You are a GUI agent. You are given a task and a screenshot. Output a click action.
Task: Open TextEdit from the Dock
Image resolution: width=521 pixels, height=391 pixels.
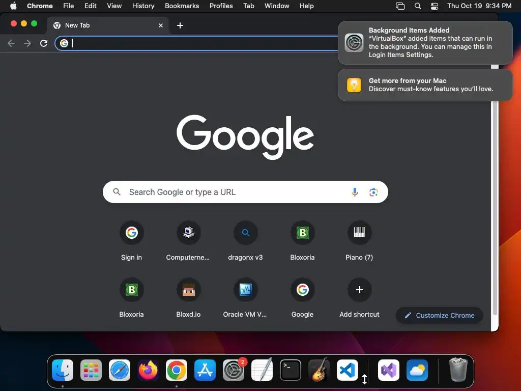[262, 370]
